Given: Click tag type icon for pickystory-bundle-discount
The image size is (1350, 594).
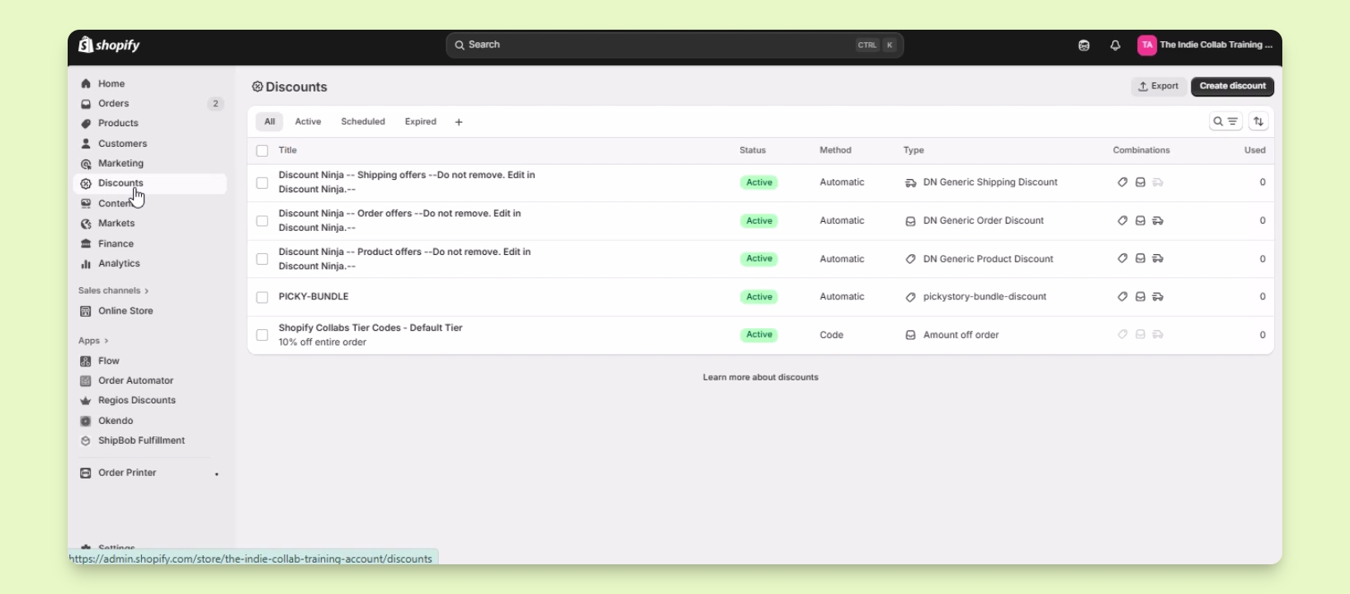Looking at the screenshot, I should tap(911, 297).
